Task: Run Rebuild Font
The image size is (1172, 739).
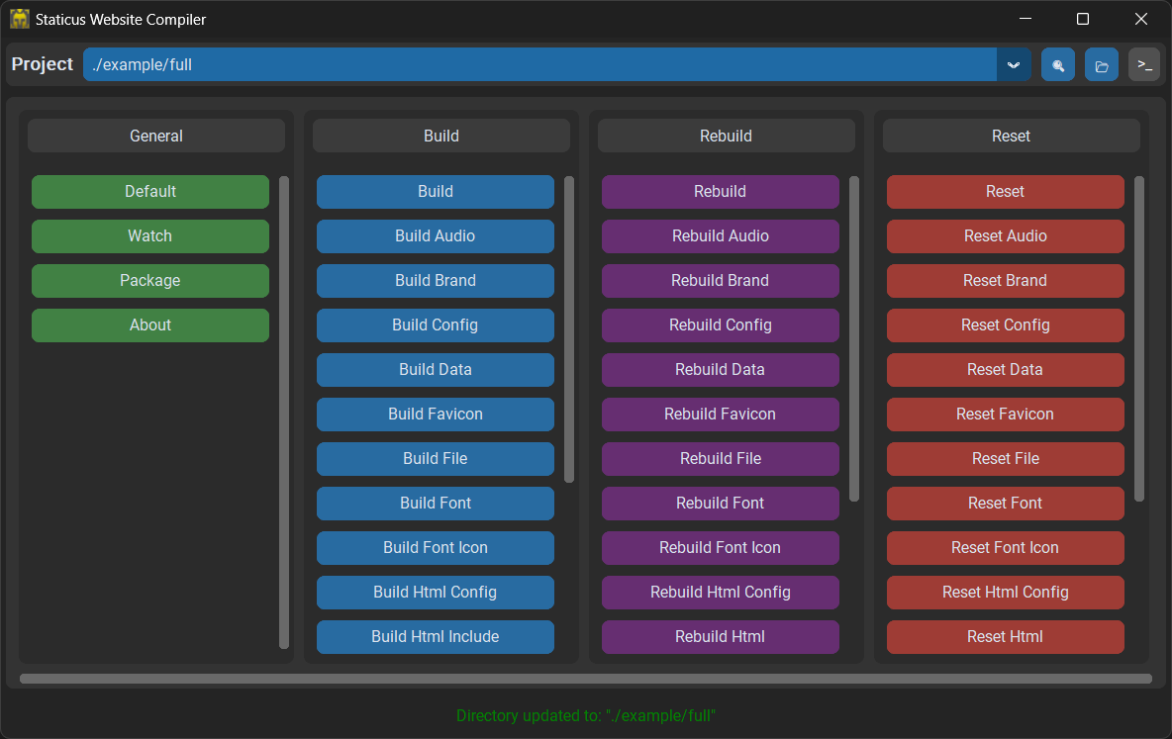Action: coord(721,504)
